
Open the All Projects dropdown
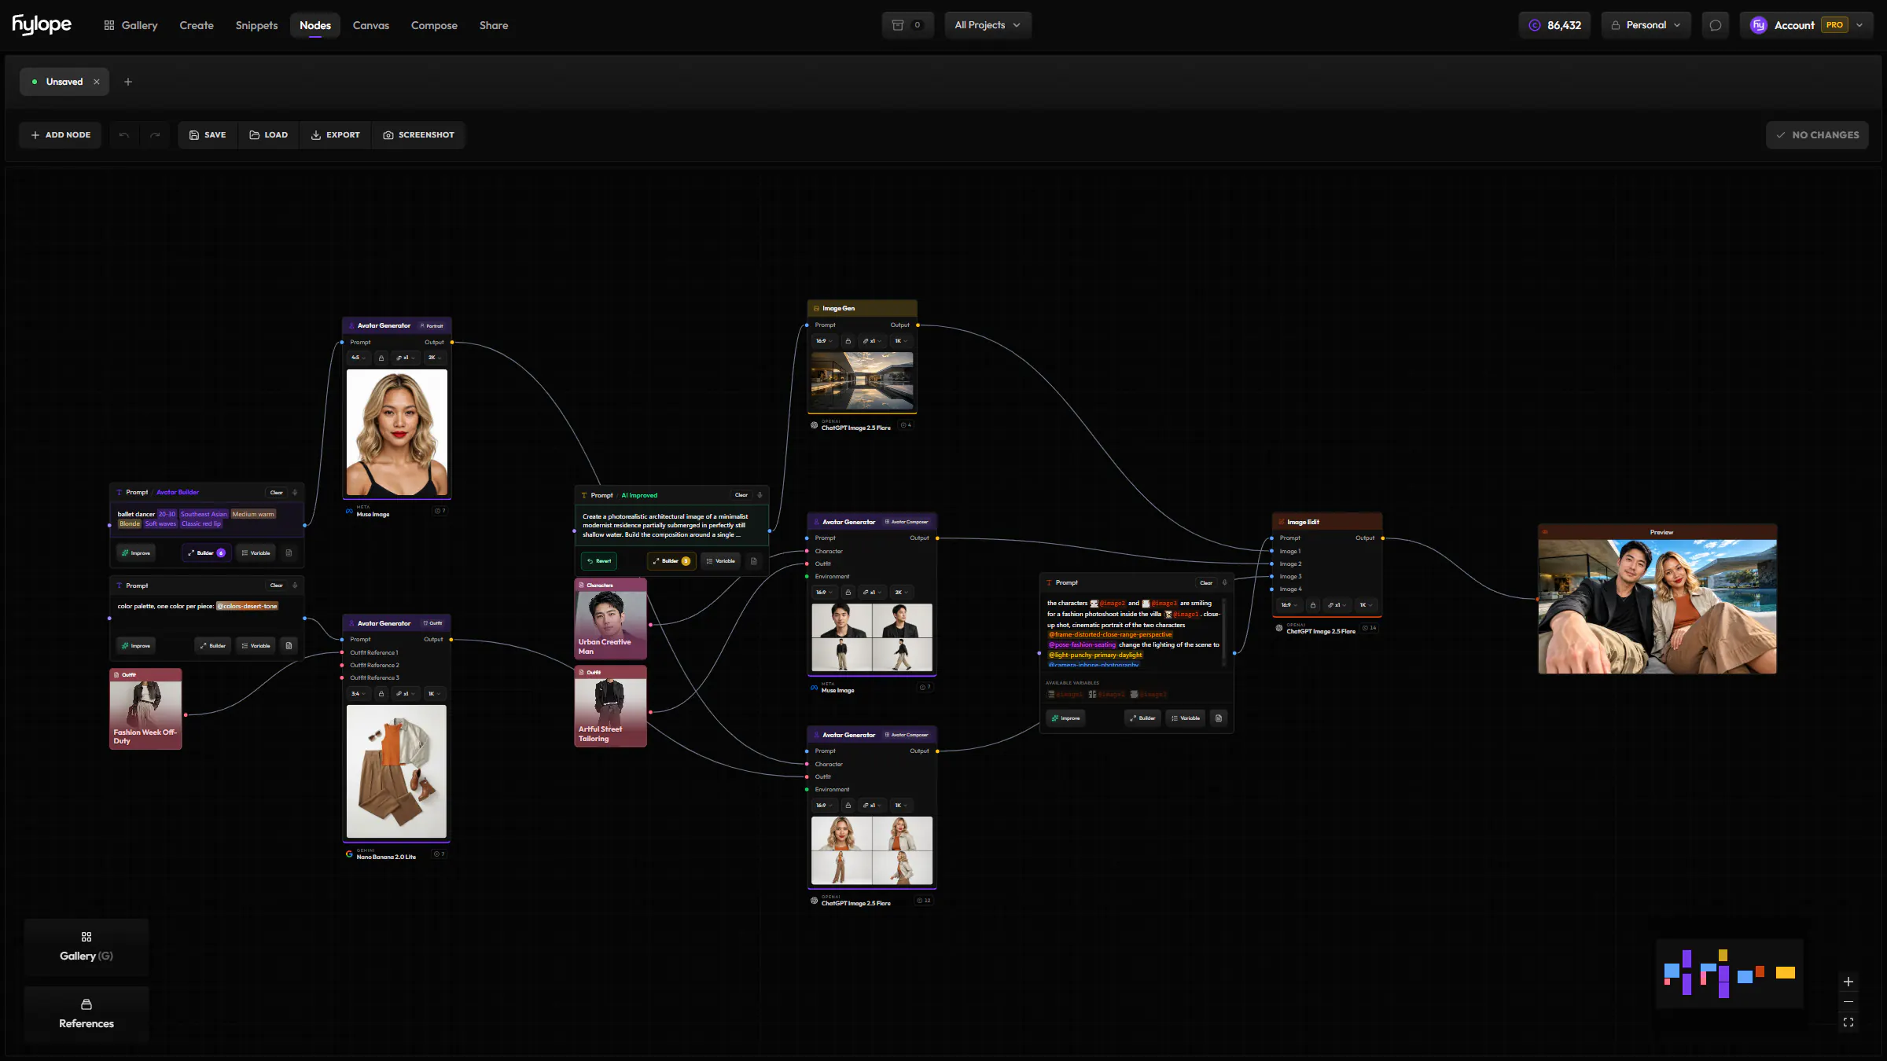coord(988,25)
